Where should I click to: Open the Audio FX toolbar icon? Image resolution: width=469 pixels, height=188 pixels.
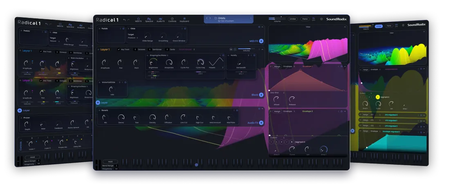pos(161,19)
